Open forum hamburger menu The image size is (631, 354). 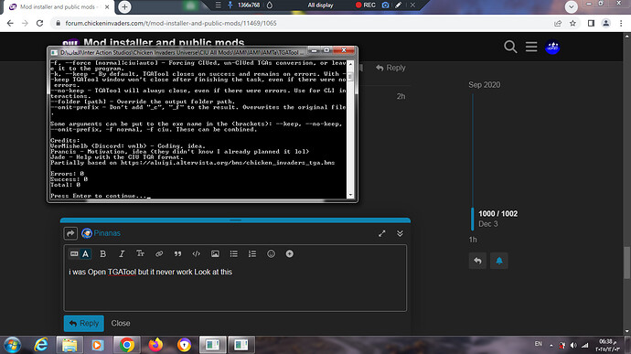[x=531, y=48]
